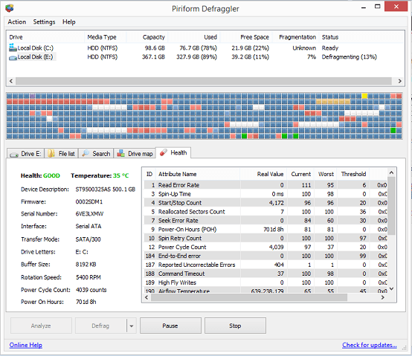
Task: Pause the defragmentation
Action: tap(170, 326)
